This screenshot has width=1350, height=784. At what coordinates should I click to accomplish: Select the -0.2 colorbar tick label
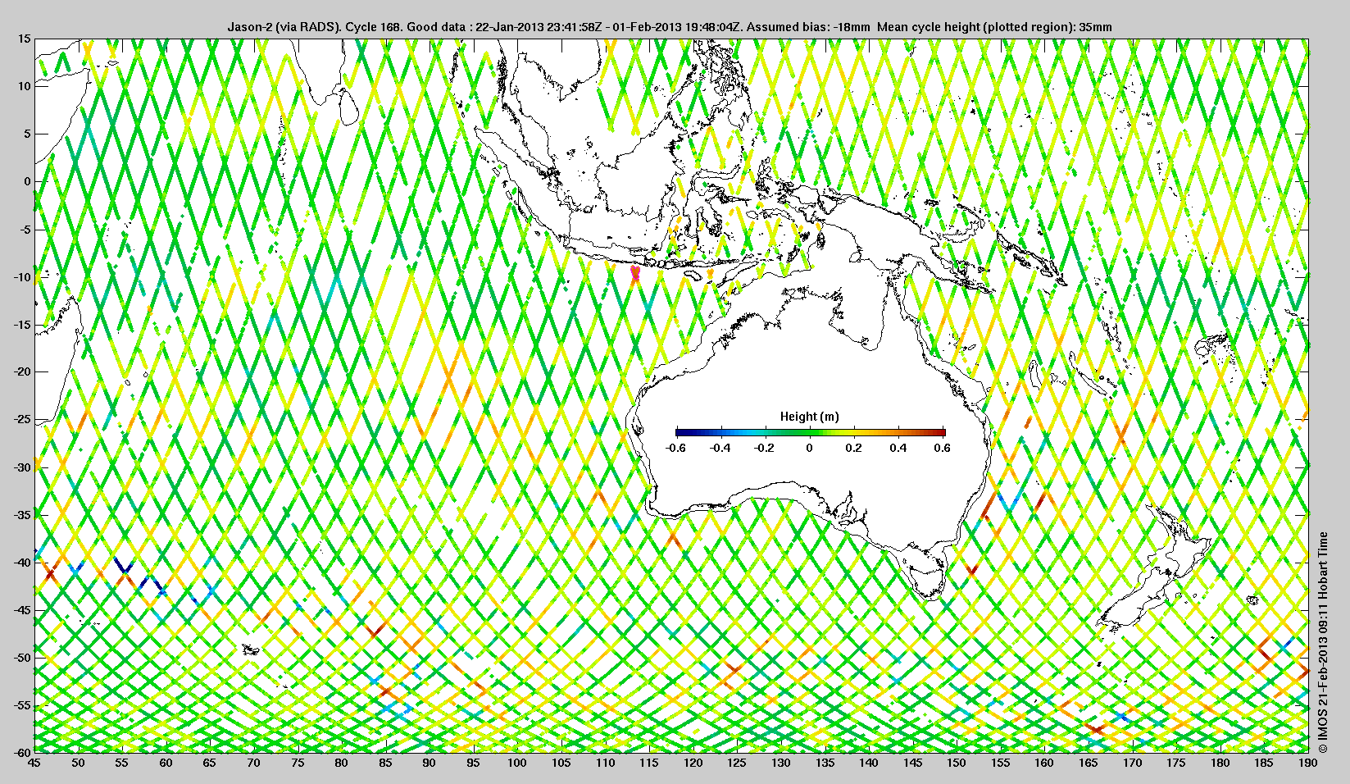[x=765, y=448]
